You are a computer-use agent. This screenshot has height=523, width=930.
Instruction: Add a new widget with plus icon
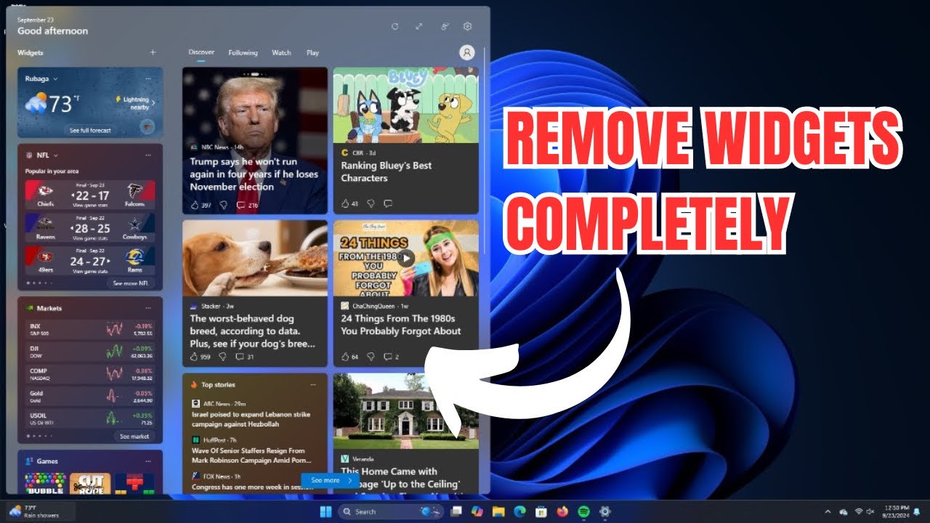(x=153, y=52)
